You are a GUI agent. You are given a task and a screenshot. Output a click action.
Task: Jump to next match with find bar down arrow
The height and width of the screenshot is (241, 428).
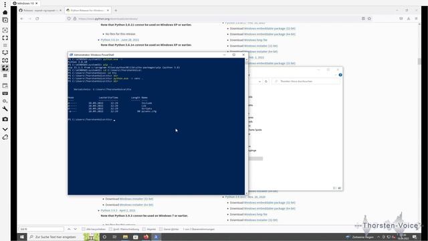76,229
